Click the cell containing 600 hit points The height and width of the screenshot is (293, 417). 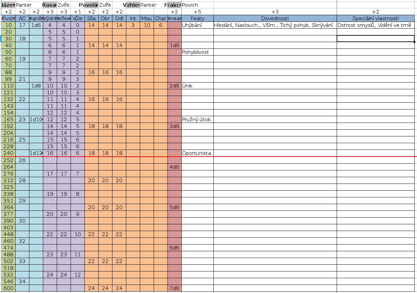click(8, 288)
